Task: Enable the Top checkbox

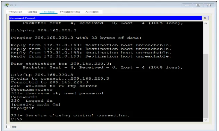Action: [8, 127]
